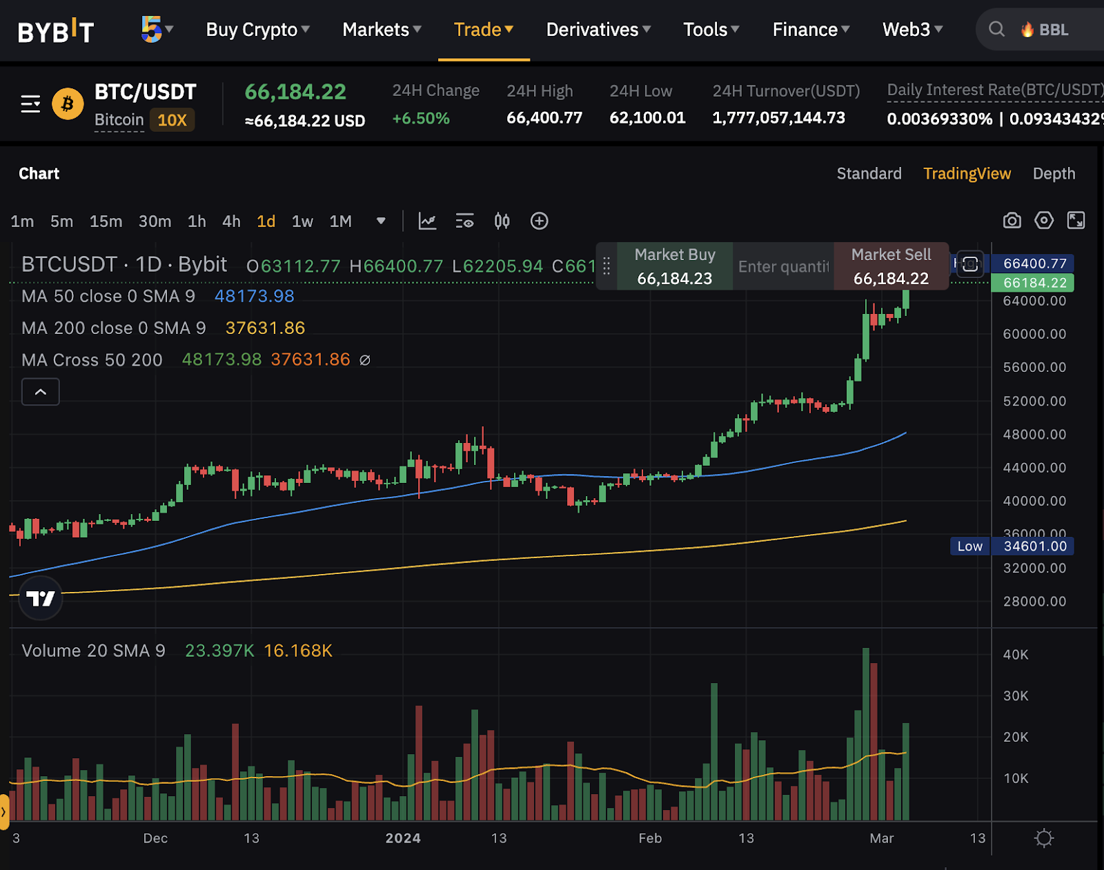The height and width of the screenshot is (870, 1104).
Task: Click the Bitcoin underlined link
Action: [119, 120]
